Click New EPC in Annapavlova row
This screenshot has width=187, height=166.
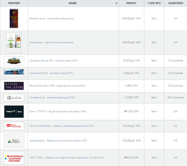154,97
